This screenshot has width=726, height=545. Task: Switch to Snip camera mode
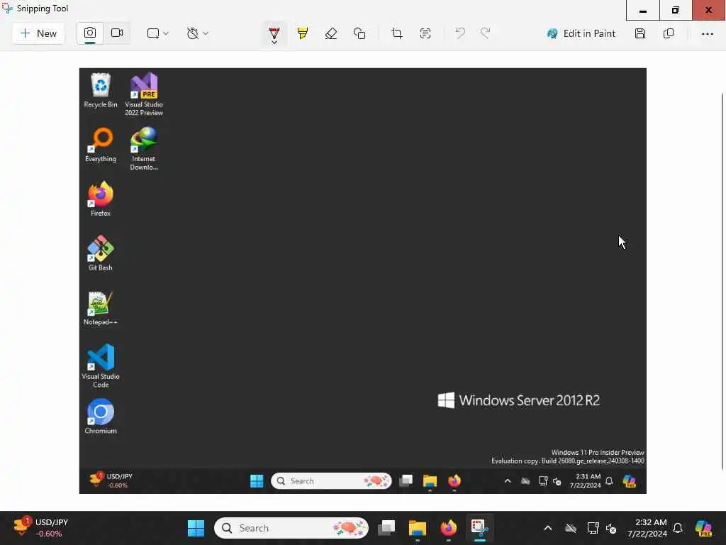click(90, 33)
